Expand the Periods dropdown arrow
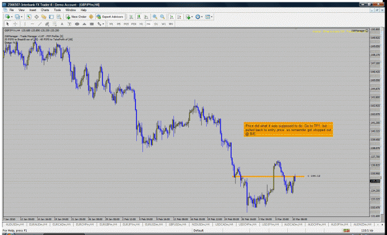Image resolution: width=387 pixels, height=235 pixels. point(202,17)
